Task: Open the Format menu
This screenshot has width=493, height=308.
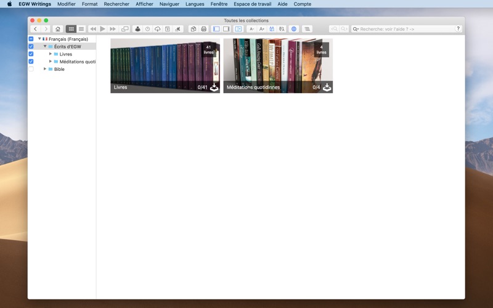Action: click(x=89, y=4)
